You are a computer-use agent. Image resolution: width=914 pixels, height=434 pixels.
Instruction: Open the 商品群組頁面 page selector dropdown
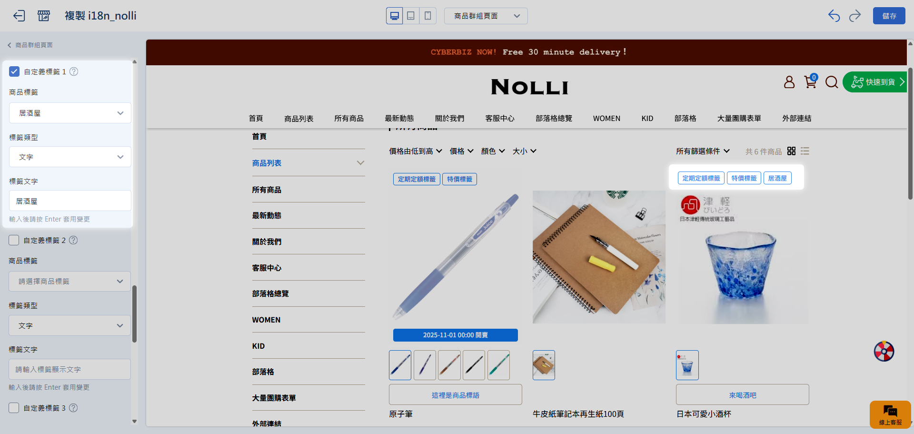click(486, 16)
